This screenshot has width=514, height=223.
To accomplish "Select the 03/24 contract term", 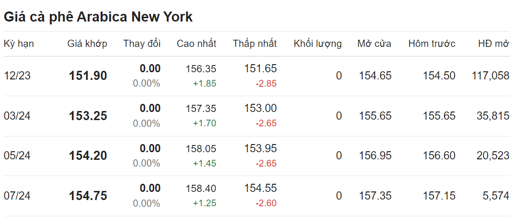I will tap(17, 116).
